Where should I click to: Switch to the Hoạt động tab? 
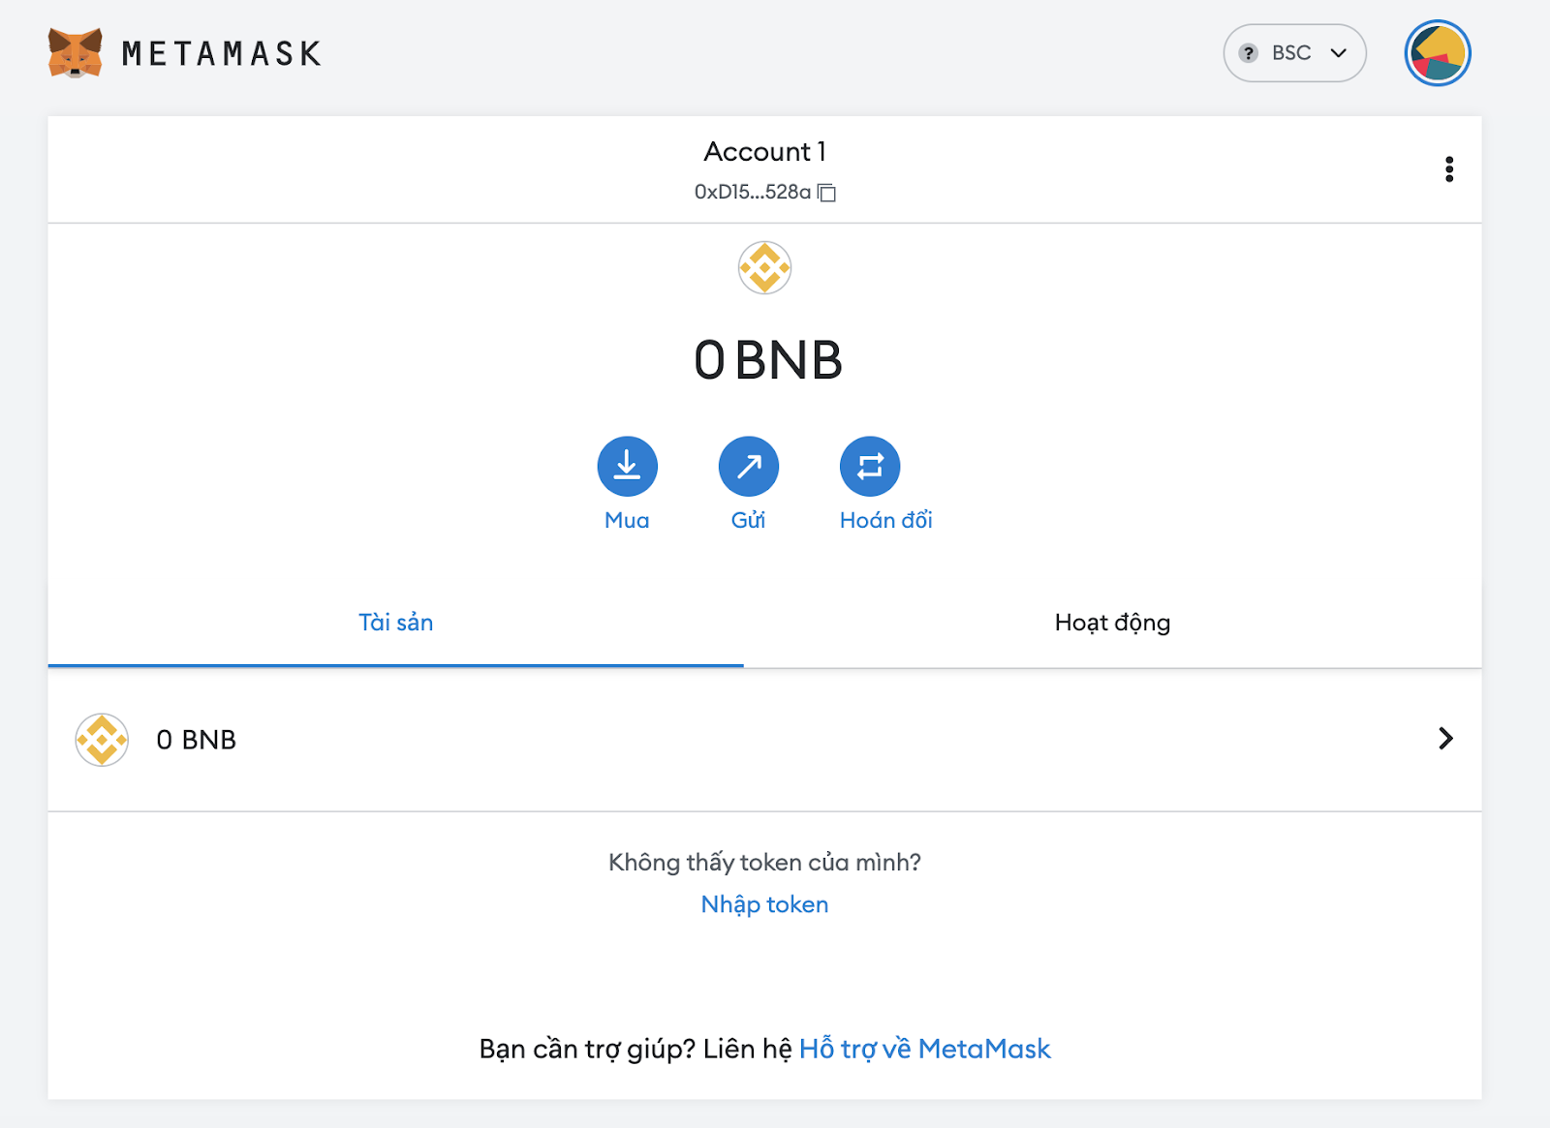[x=1113, y=623]
